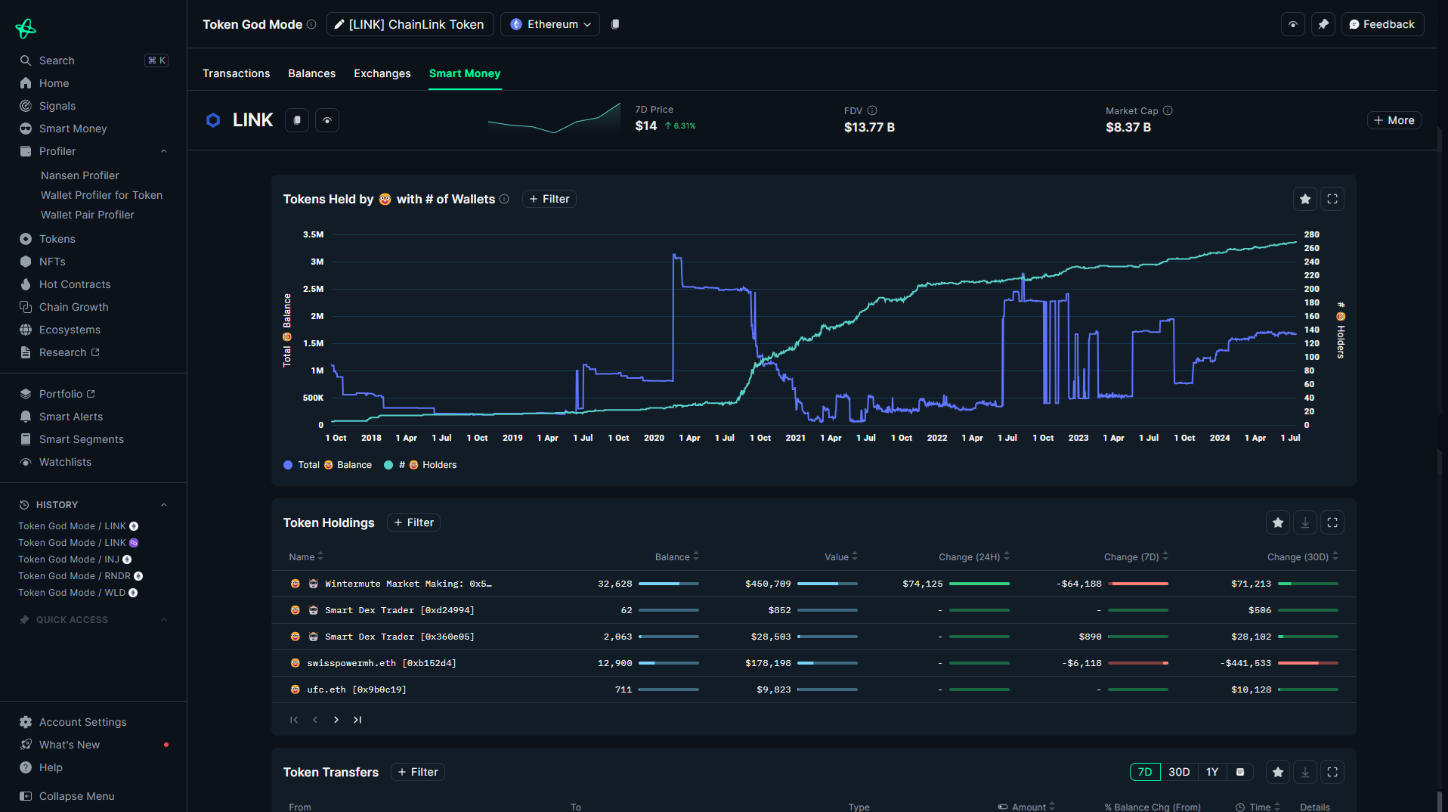Edit the ChainLink Token selector
This screenshot has height=812, width=1448.
[410, 24]
